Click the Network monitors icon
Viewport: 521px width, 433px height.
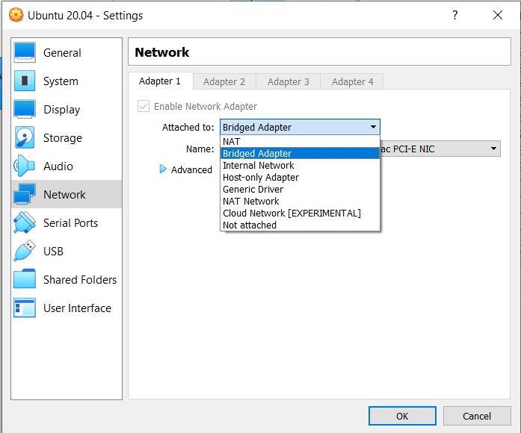pyautogui.click(x=25, y=194)
